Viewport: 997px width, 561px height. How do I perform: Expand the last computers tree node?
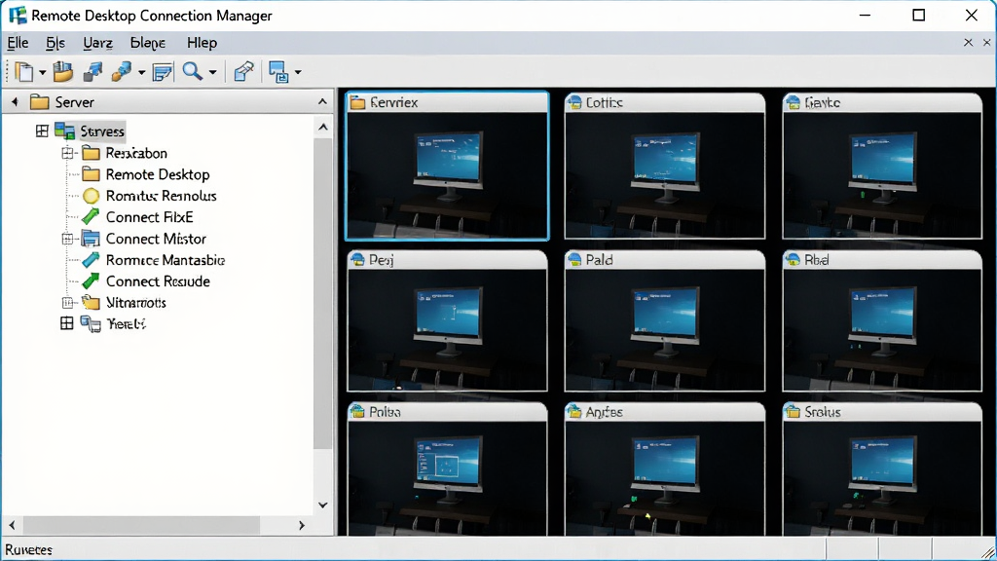point(67,323)
